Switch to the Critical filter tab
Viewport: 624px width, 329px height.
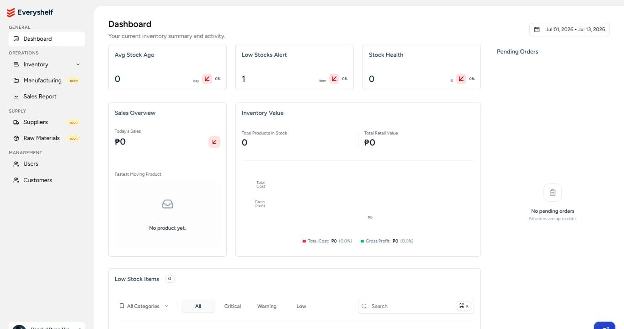pos(232,306)
